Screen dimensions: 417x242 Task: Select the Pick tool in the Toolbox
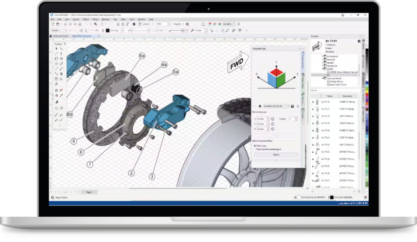point(56,49)
